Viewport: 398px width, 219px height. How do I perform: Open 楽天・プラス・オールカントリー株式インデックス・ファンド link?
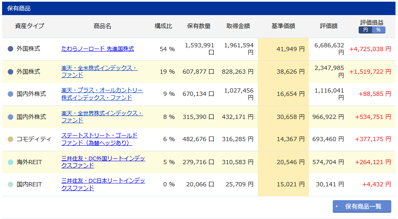102,94
